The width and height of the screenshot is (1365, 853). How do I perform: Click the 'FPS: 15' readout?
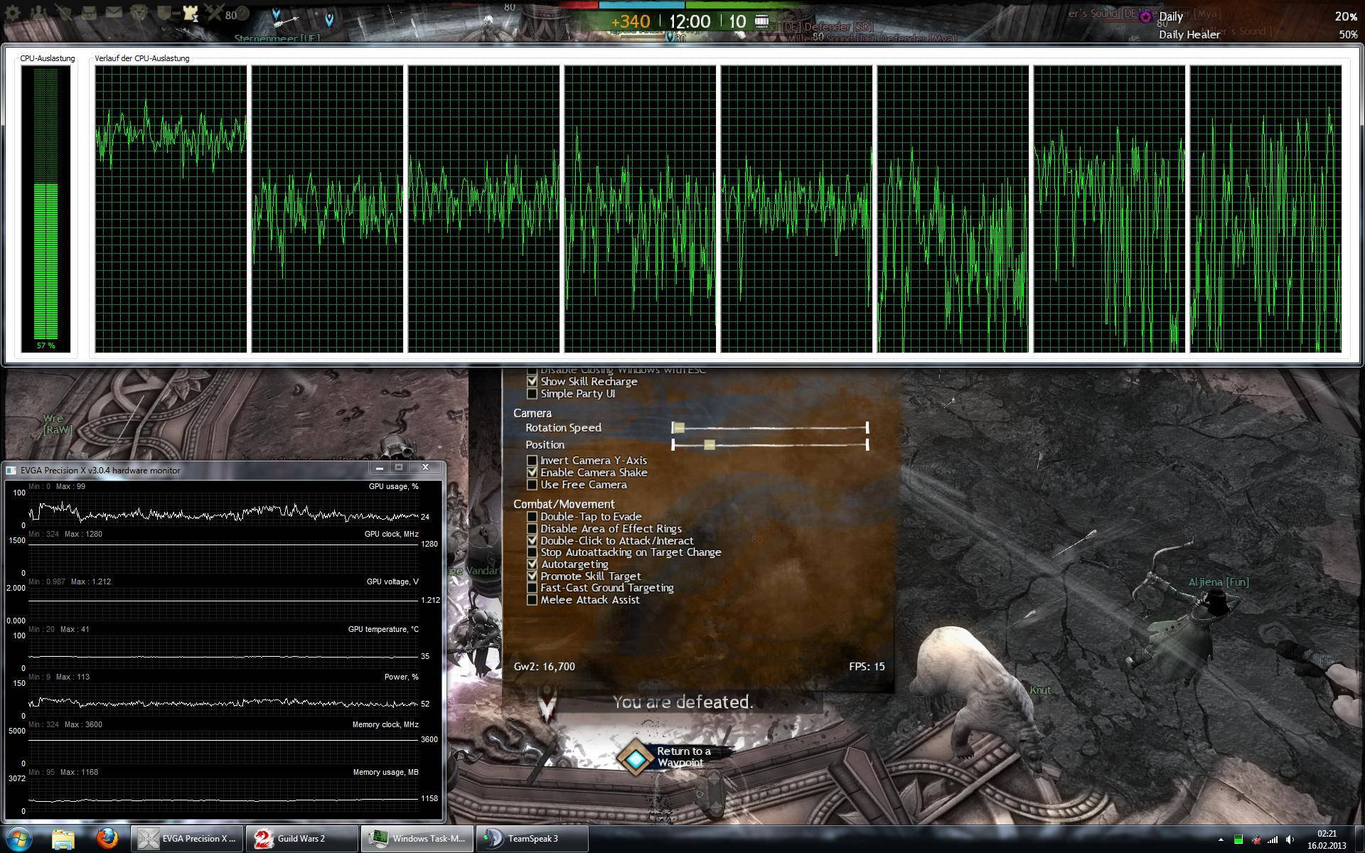(867, 667)
